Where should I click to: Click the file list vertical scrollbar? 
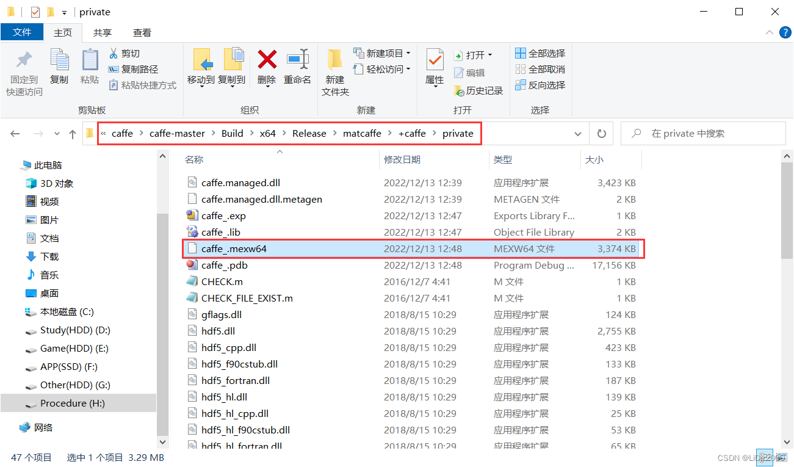(787, 211)
